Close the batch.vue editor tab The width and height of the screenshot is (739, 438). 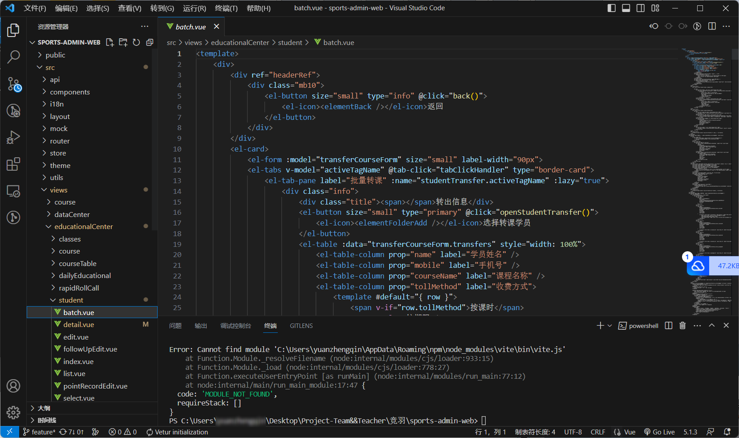click(x=216, y=27)
